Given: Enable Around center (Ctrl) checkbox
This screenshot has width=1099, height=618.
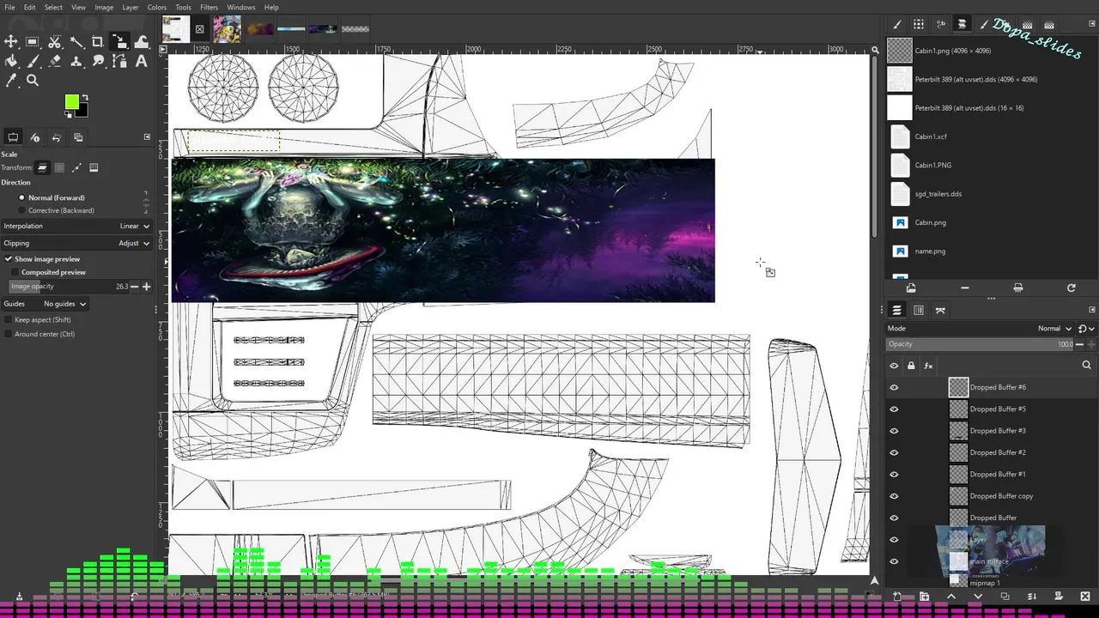Looking at the screenshot, I should tap(9, 334).
